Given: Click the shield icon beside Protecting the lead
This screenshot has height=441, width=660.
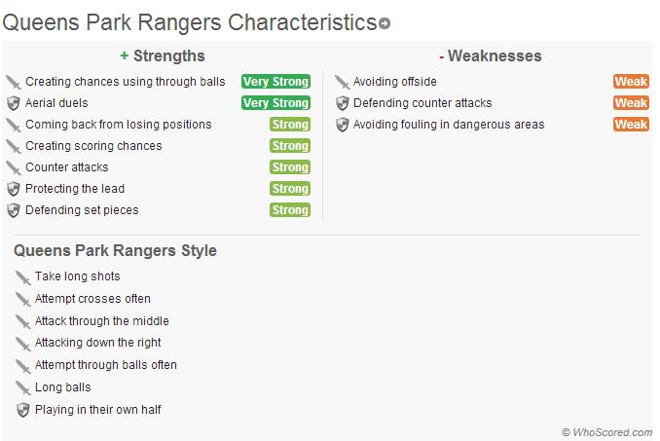Looking at the screenshot, I should (14, 189).
